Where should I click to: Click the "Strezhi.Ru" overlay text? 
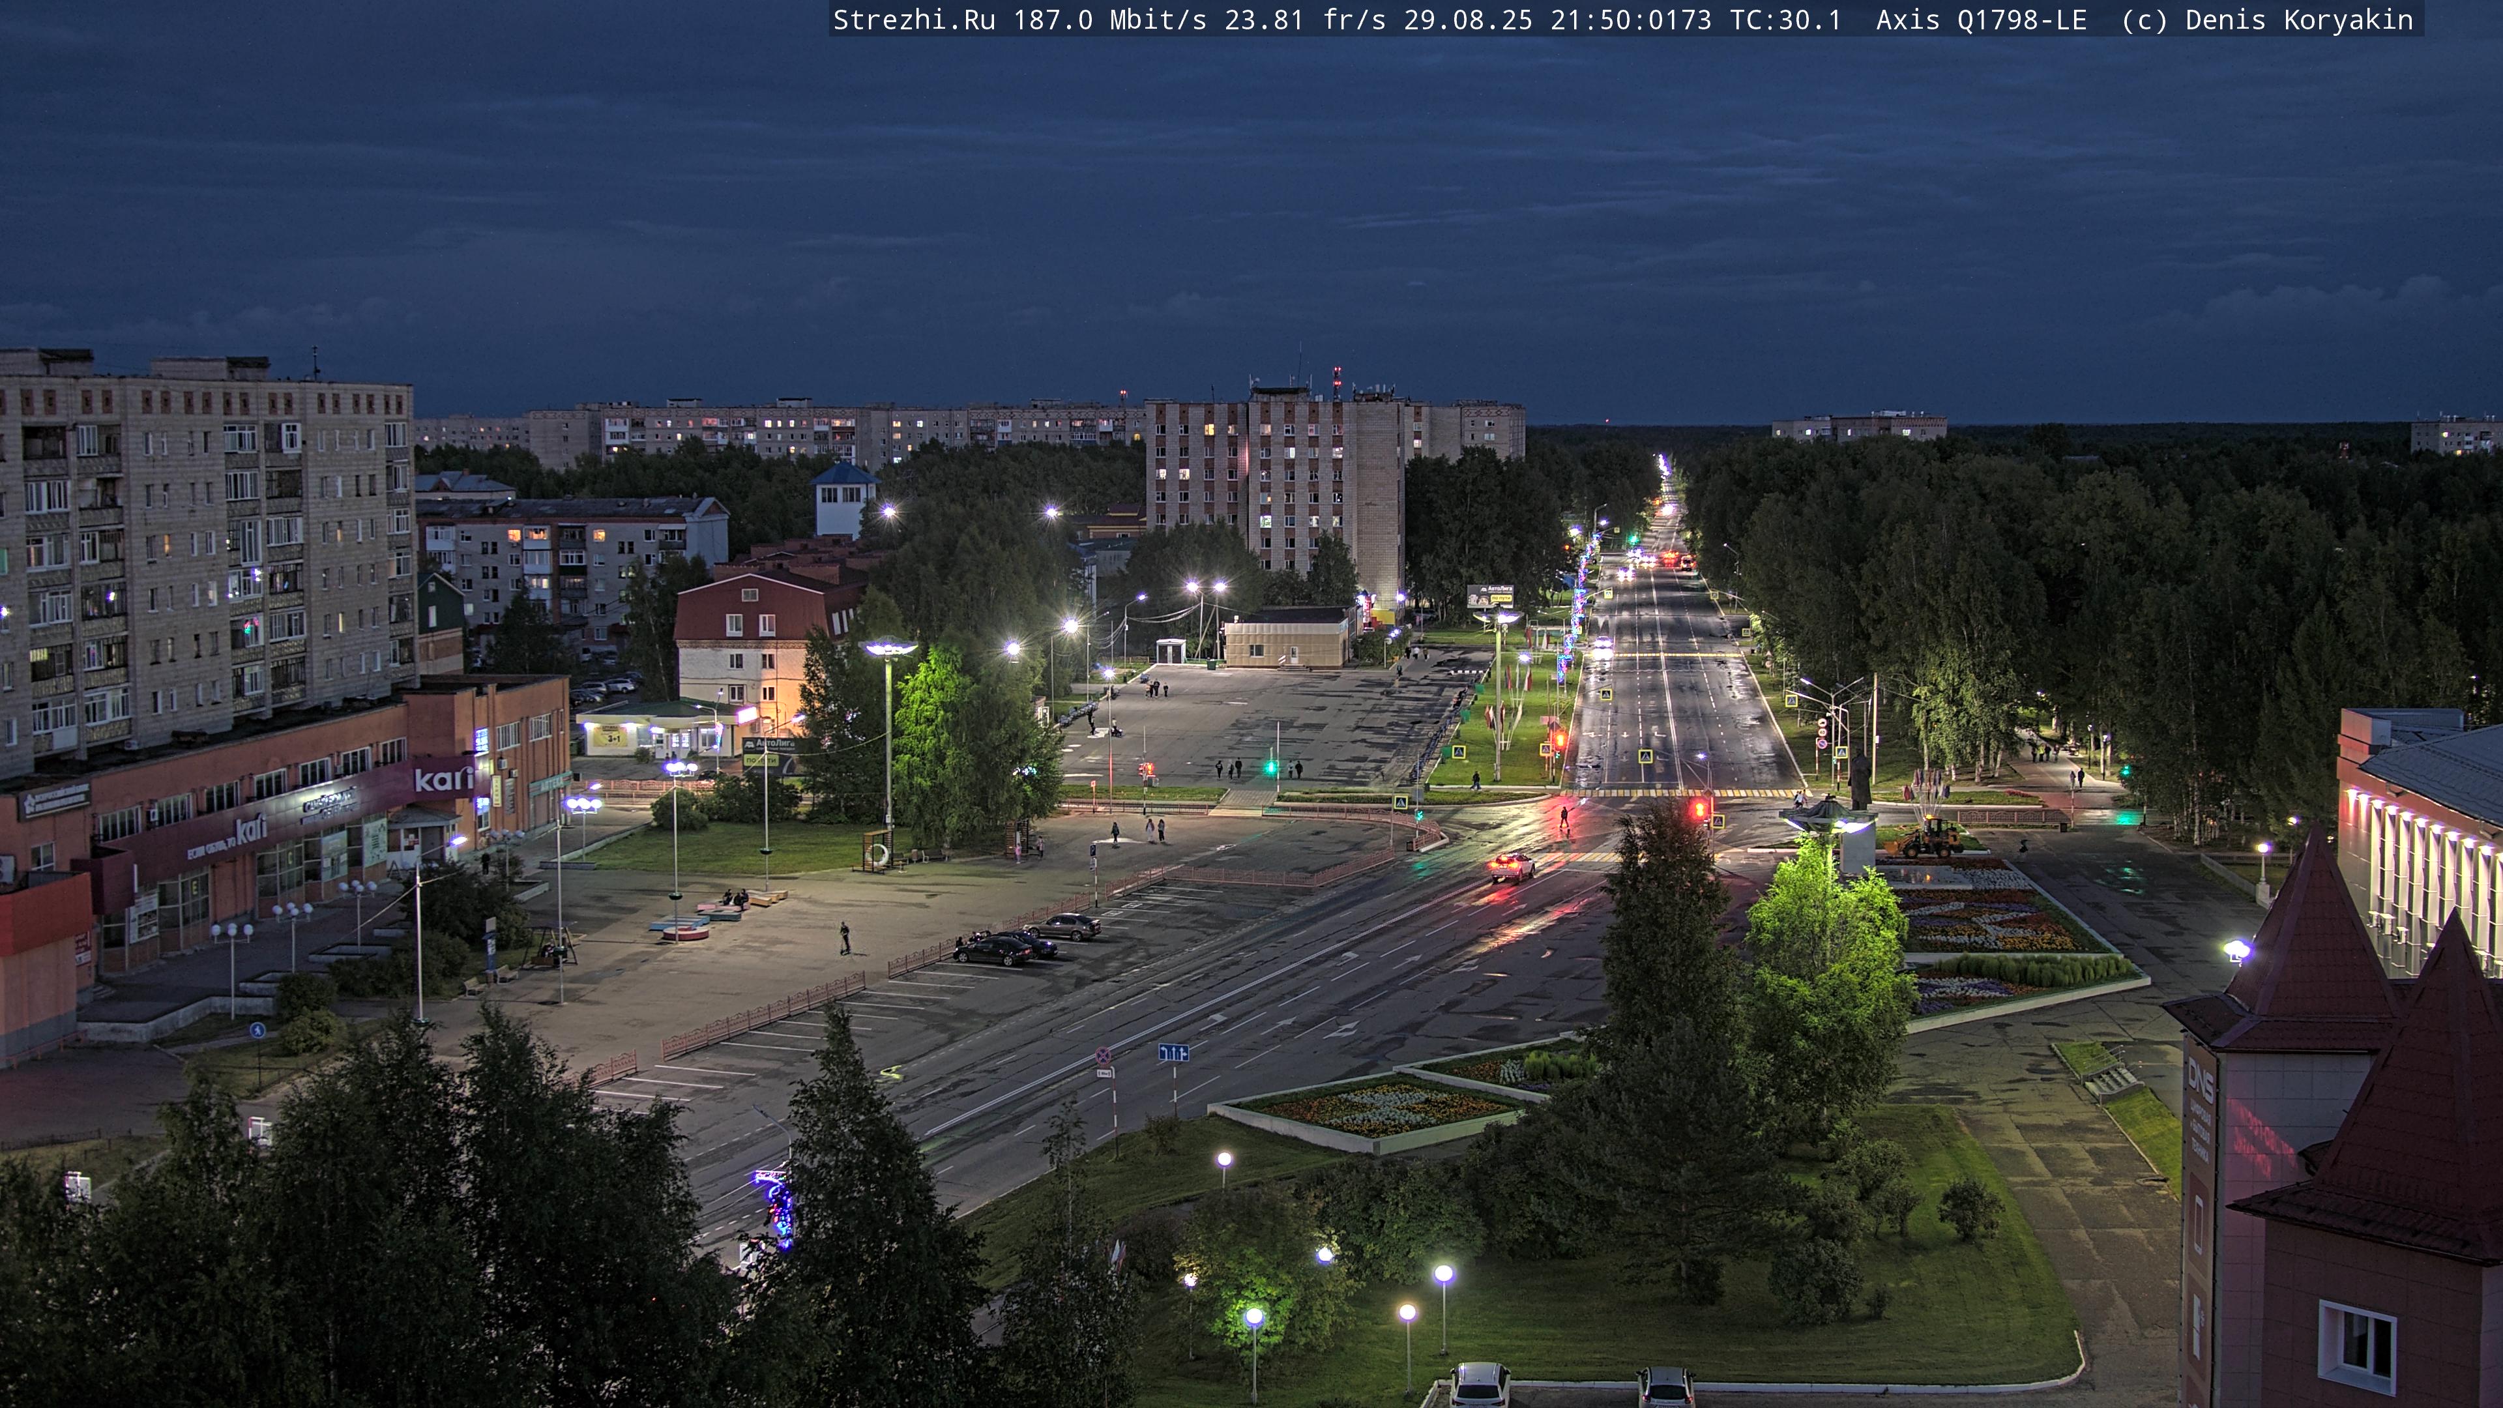[913, 20]
